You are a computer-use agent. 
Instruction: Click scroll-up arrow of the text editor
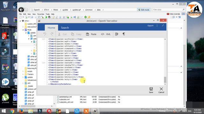pyautogui.click(x=165, y=39)
